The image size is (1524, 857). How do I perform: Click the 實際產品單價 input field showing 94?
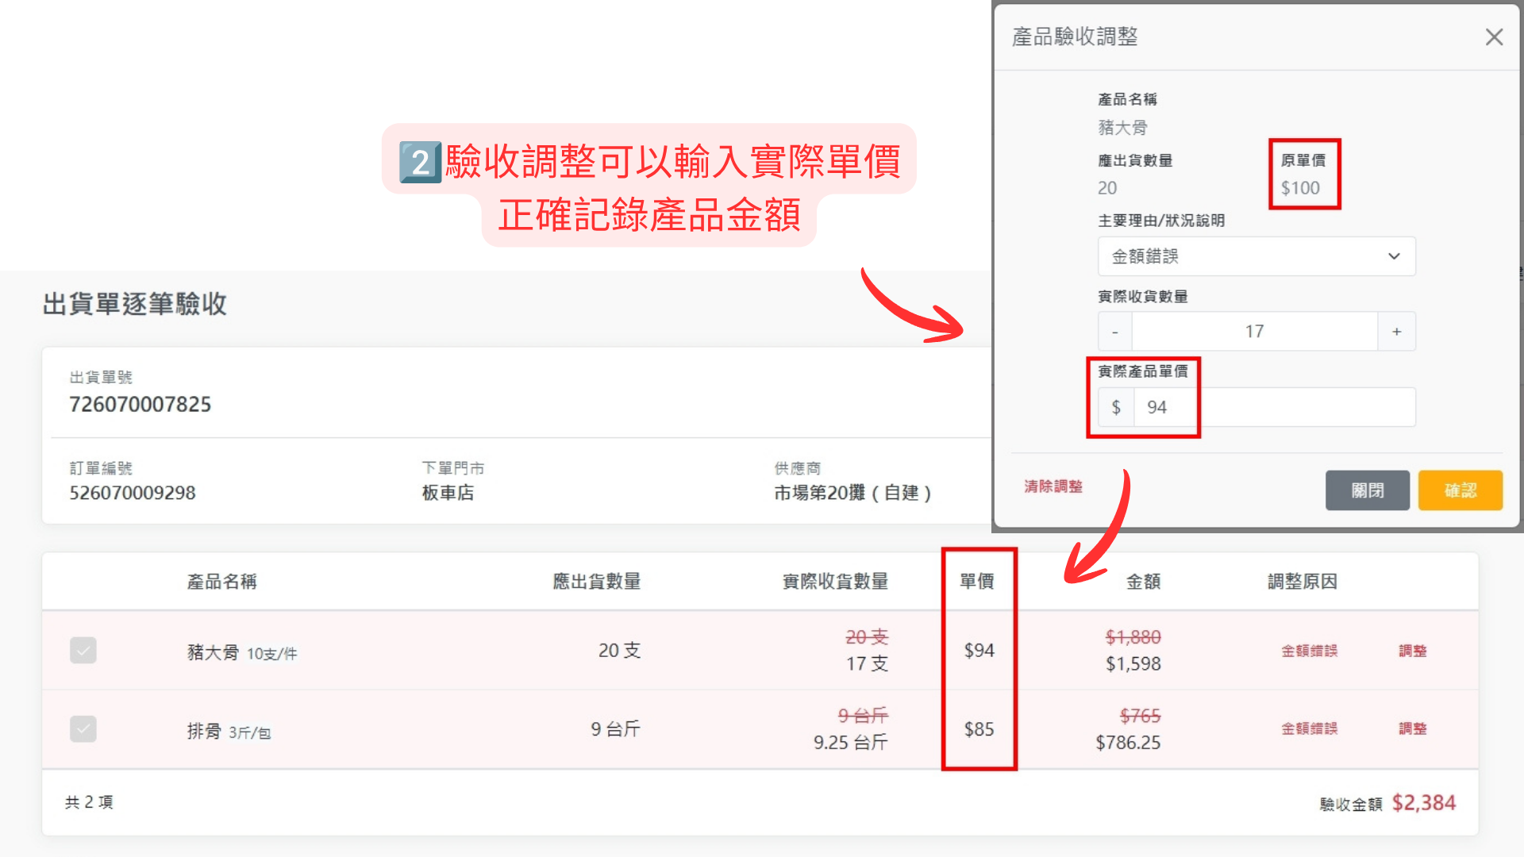1274,407
